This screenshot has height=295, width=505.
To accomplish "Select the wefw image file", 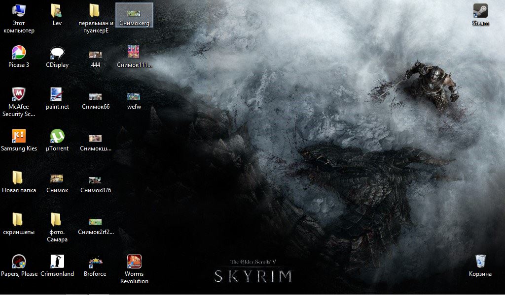I will pos(134,101).
